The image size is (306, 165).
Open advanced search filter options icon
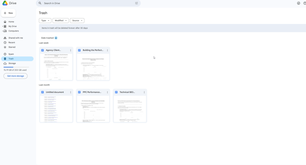click(x=136, y=3)
